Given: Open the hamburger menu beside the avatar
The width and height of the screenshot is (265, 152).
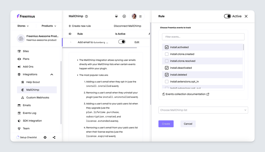Looking at the screenshot, I should (x=140, y=16).
